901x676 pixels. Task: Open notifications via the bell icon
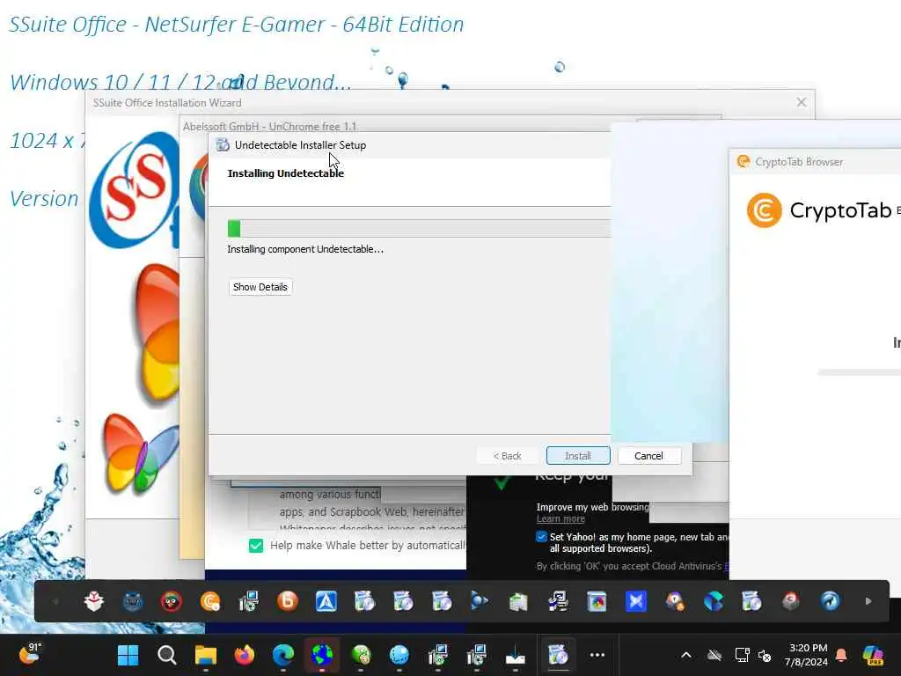click(841, 655)
